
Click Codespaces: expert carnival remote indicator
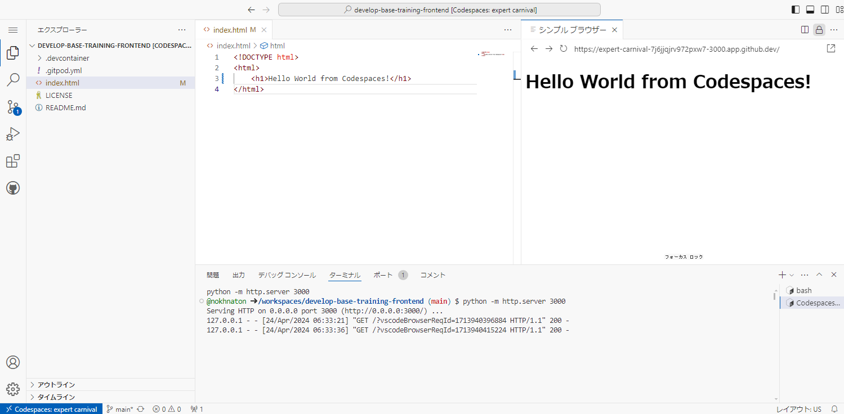pyautogui.click(x=51, y=409)
